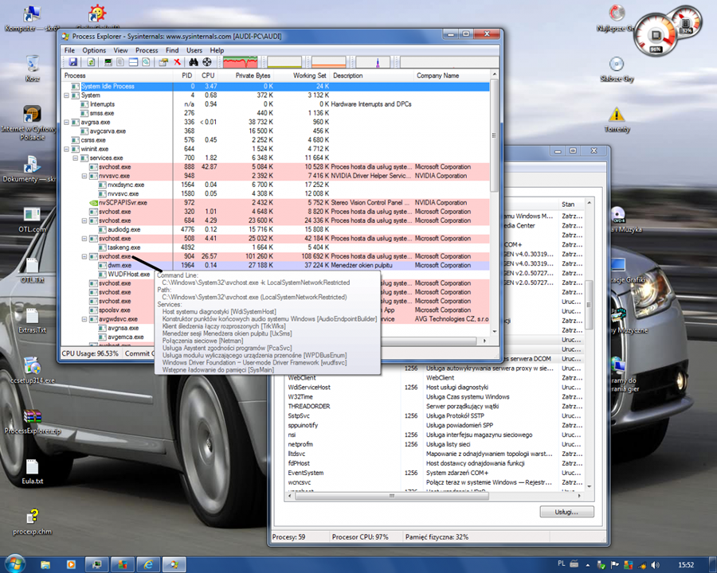The image size is (717, 573).
Task: Collapse the svchost.exe PID 684 node
Action: click(84, 220)
